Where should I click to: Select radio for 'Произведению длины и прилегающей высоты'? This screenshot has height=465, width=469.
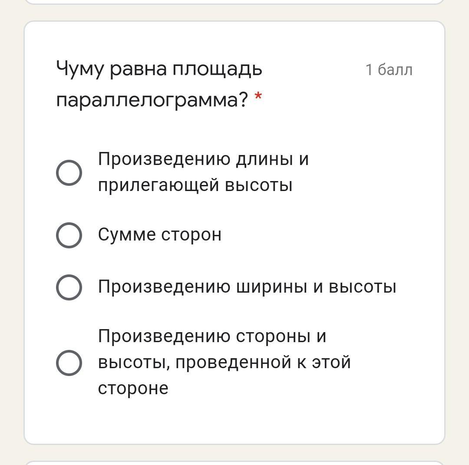(x=69, y=172)
